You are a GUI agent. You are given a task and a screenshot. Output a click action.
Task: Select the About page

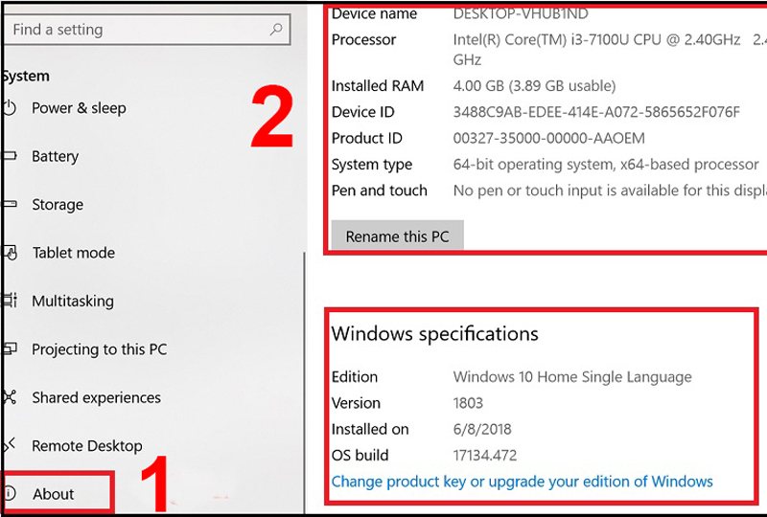click(x=54, y=494)
